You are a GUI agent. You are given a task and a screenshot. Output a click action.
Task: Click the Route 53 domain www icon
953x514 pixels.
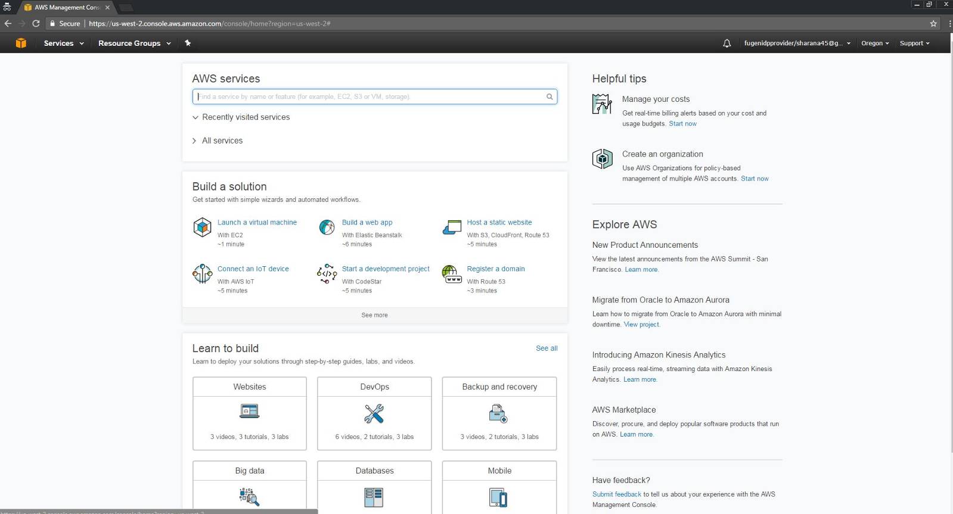pyautogui.click(x=452, y=273)
